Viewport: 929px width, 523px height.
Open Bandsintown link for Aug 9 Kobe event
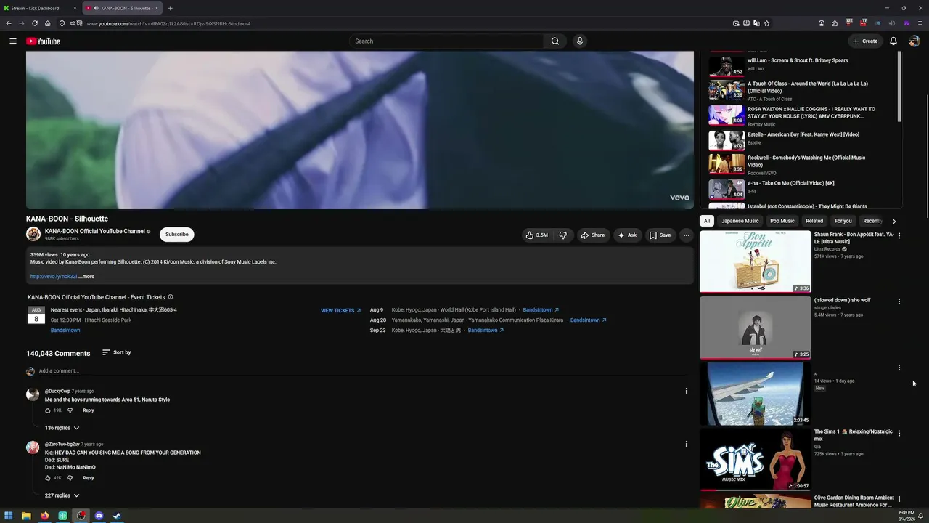[541, 310]
